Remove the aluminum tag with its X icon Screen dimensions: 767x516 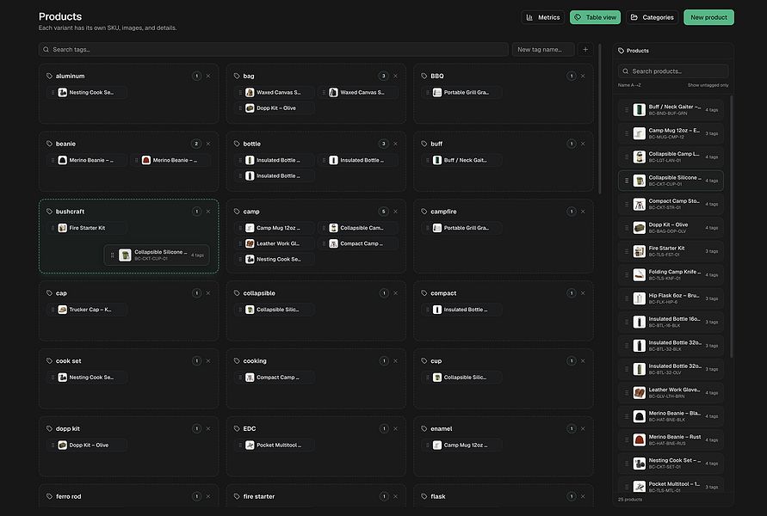pos(208,76)
